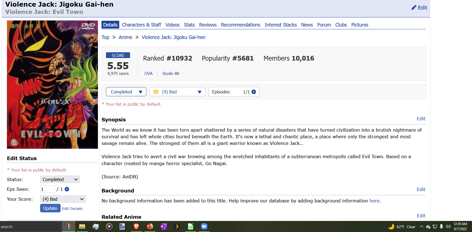Open the green spreadsheet app in taskbar
The width and height of the screenshot is (472, 232).
[x=190, y=227]
